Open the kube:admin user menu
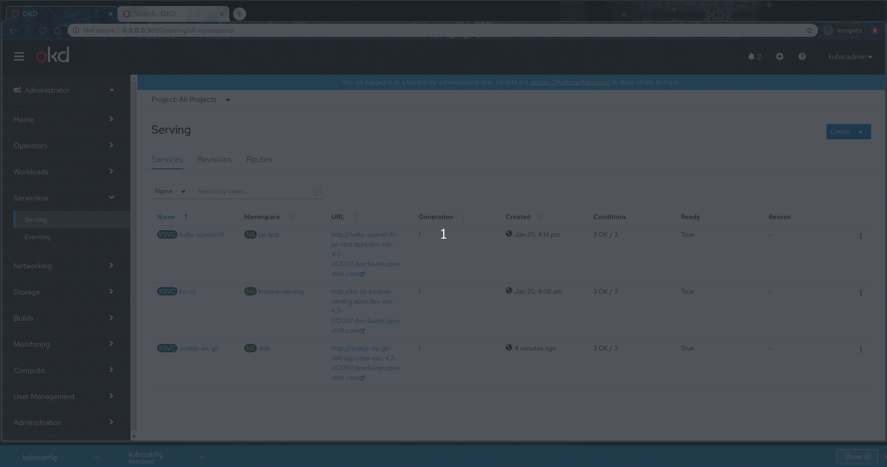Viewport: 887px width, 467px height. 850,57
